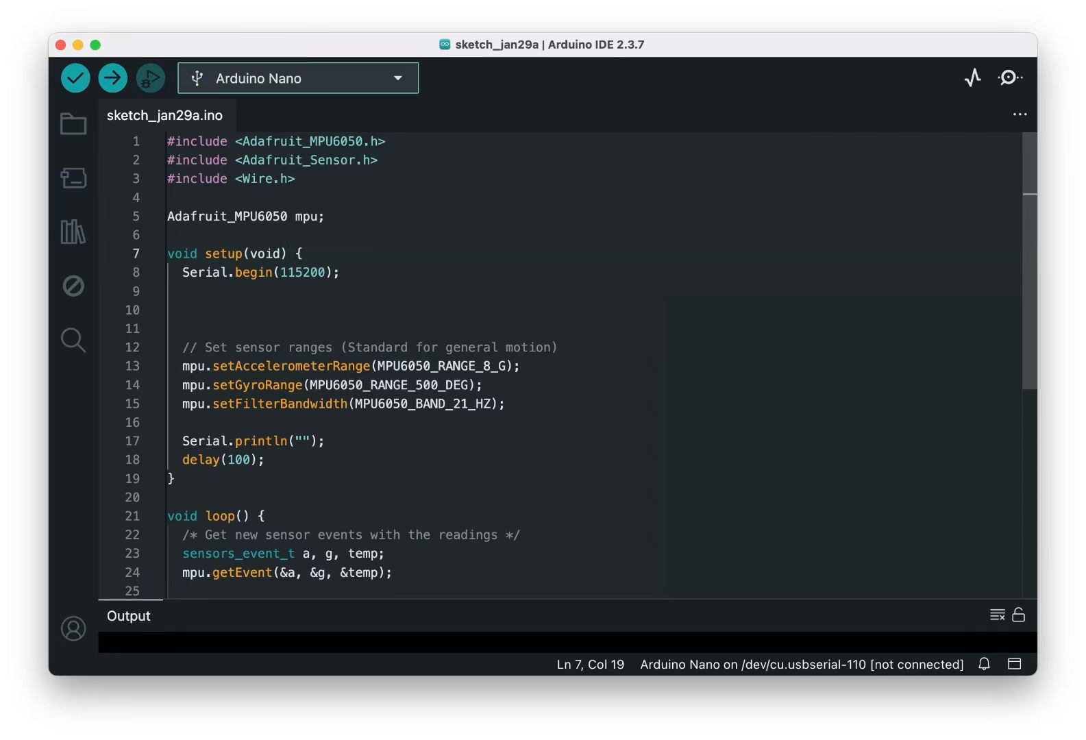
Task: Click the 'Get new sensor events' comment
Action: (x=351, y=534)
